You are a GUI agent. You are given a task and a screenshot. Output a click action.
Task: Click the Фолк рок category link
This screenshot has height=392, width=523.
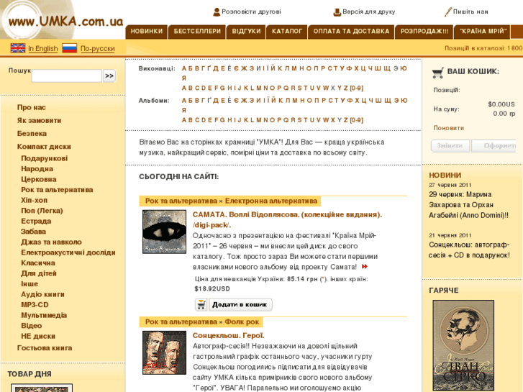[x=242, y=322]
